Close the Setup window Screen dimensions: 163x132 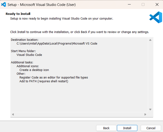point(157,5)
